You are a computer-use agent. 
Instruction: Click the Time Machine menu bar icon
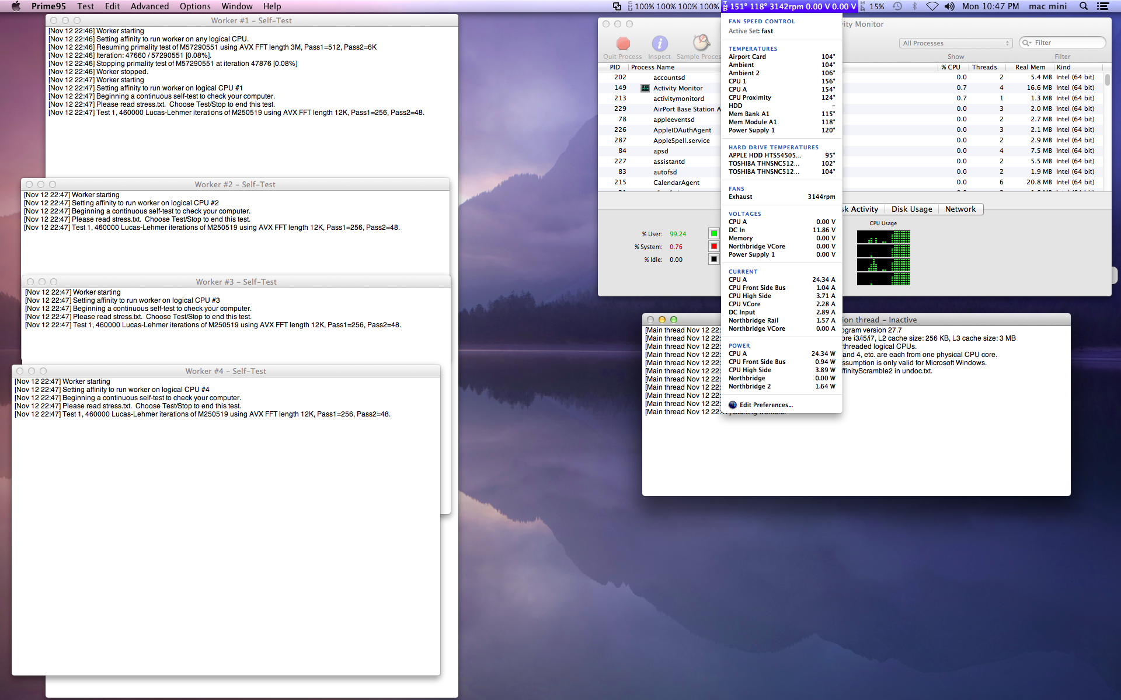point(897,6)
